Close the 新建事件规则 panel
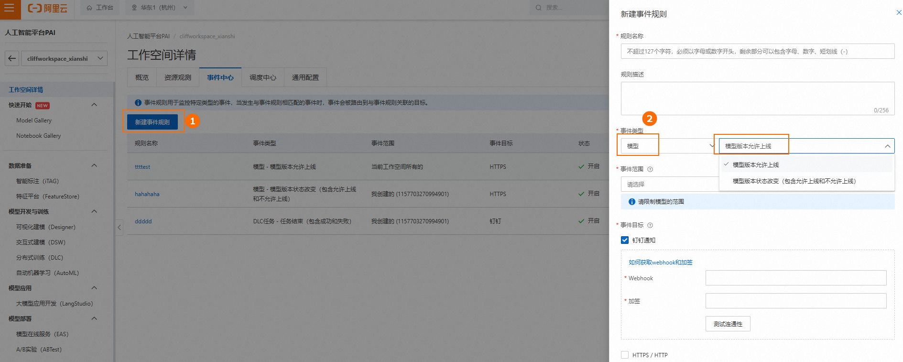The height and width of the screenshot is (362, 903). click(x=899, y=13)
